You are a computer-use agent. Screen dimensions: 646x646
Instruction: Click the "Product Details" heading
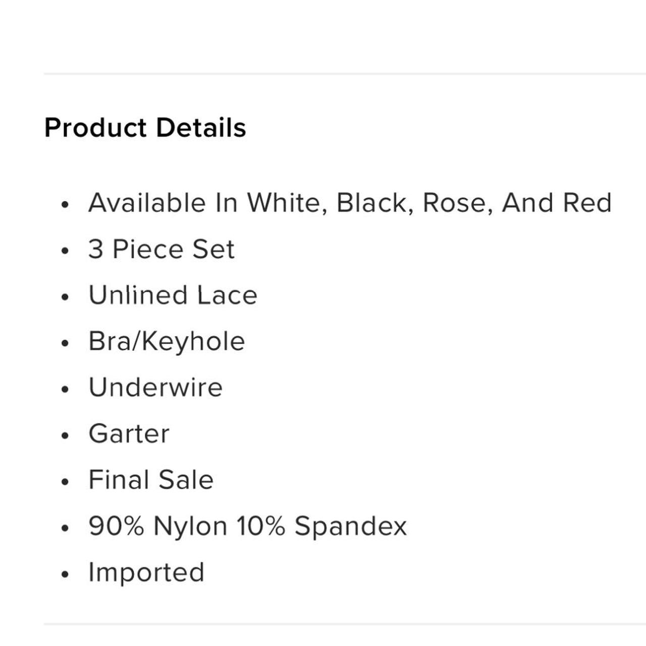(145, 127)
